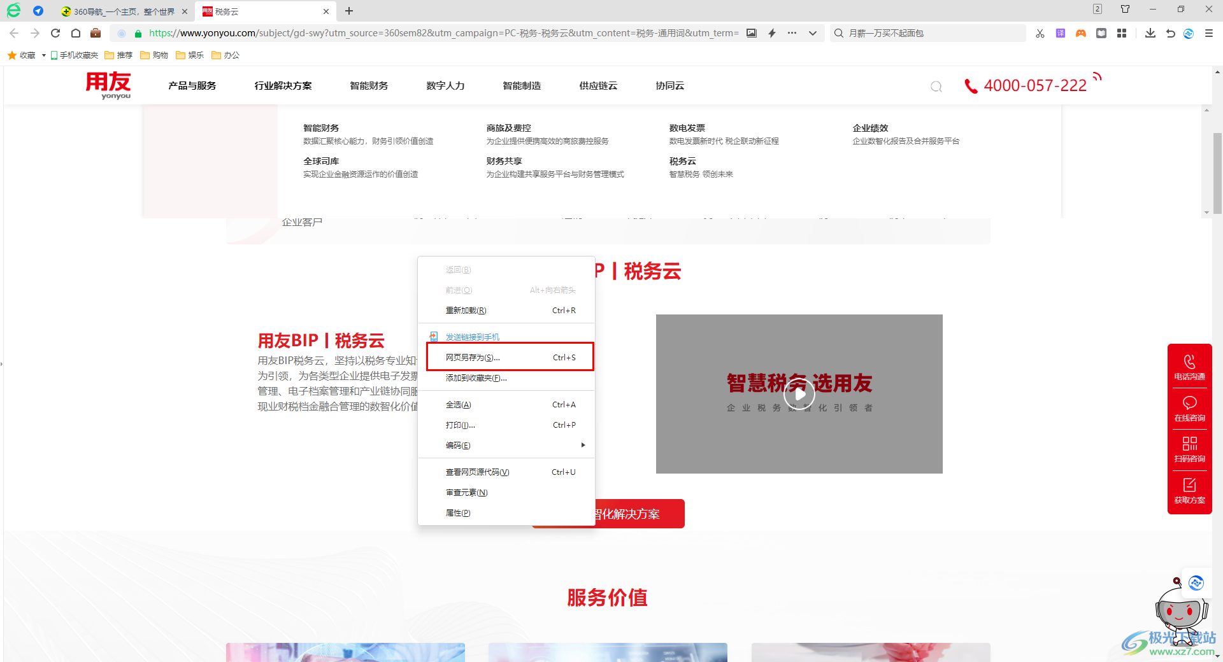
Task: Open the orange game controller extension
Action: coord(1081,33)
